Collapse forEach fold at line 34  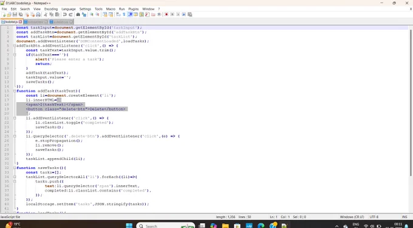coord(15,177)
